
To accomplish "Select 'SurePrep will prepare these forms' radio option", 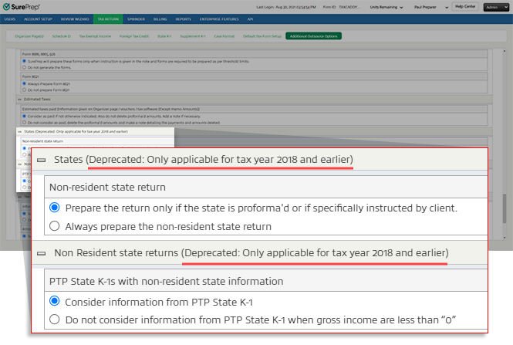I will click(24, 61).
